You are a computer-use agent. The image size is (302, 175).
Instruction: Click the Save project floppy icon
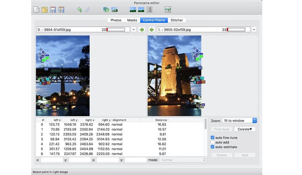(x=53, y=10)
